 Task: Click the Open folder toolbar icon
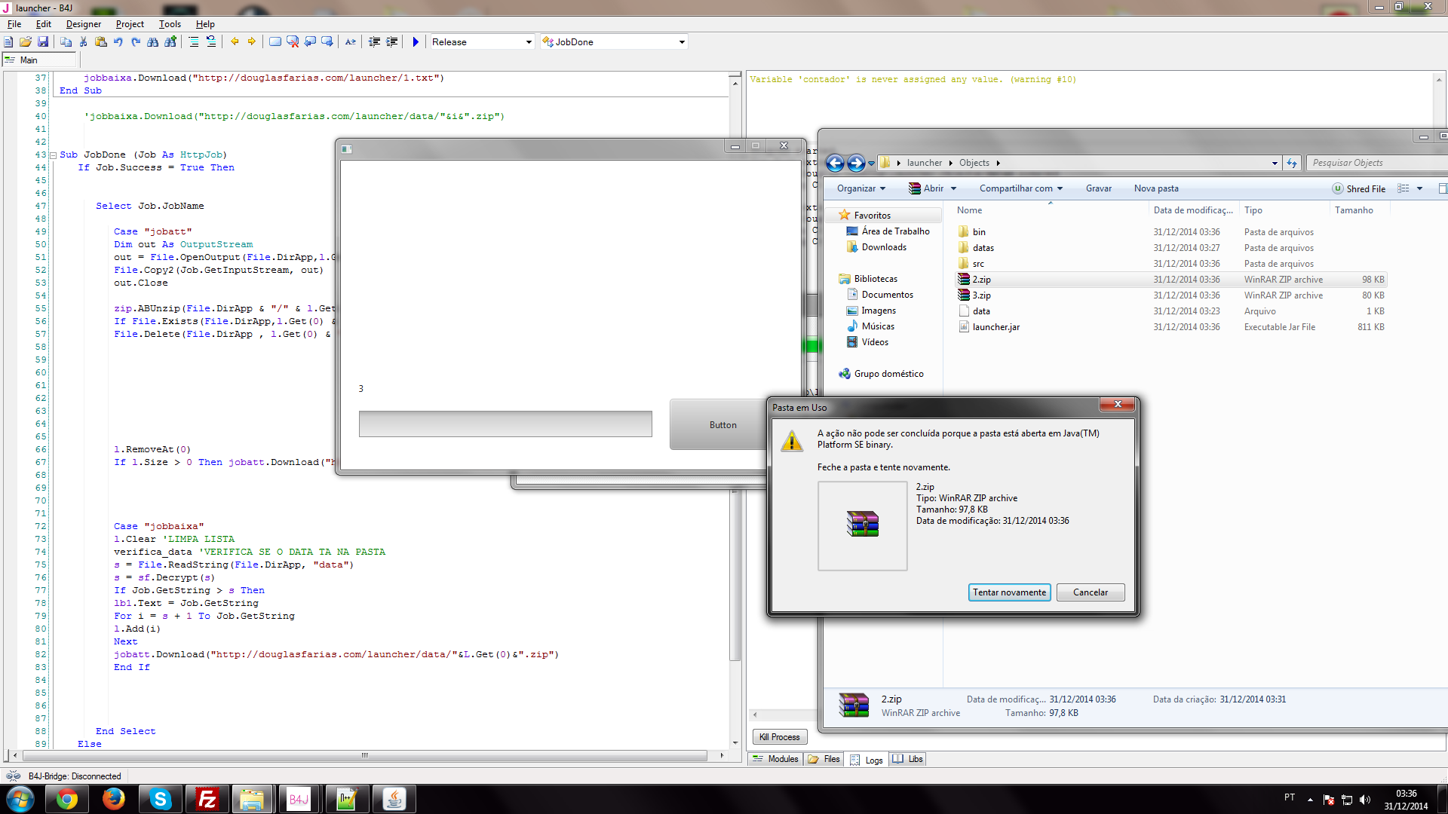coord(26,42)
